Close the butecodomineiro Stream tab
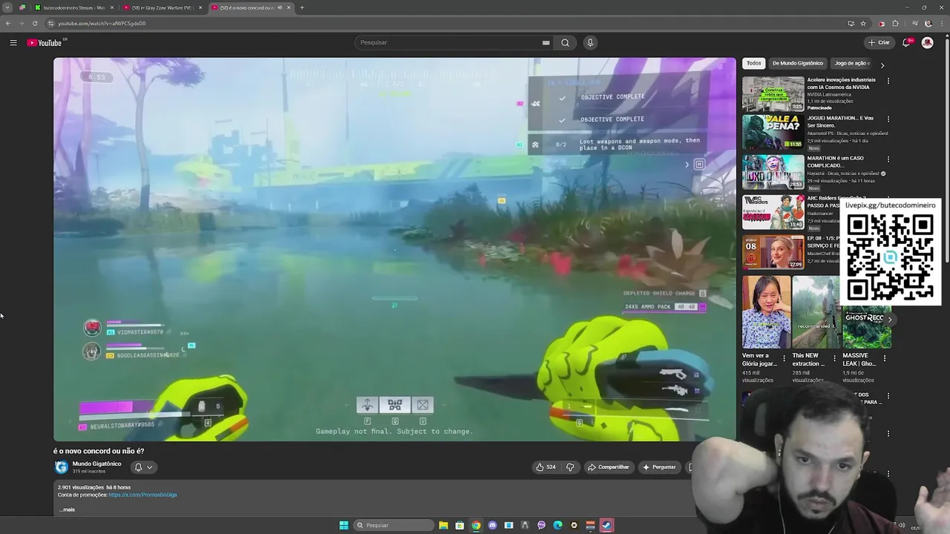Image resolution: width=950 pixels, height=534 pixels. click(112, 7)
